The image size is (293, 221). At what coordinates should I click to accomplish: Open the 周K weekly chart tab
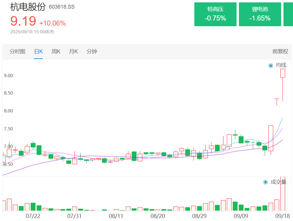[56, 51]
